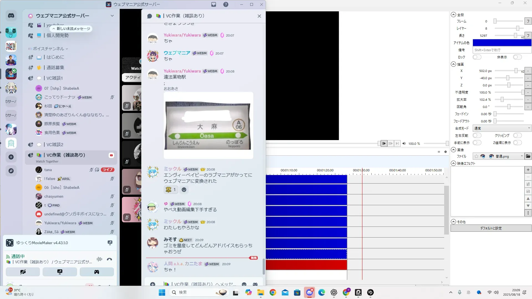The height and width of the screenshot is (299, 532).
Task: Open Discord help question mark icon
Action: [226, 4]
